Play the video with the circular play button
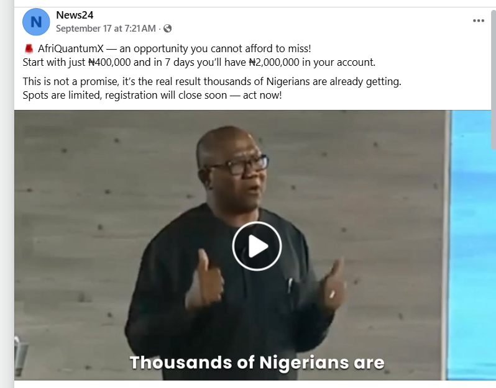 pos(257,246)
